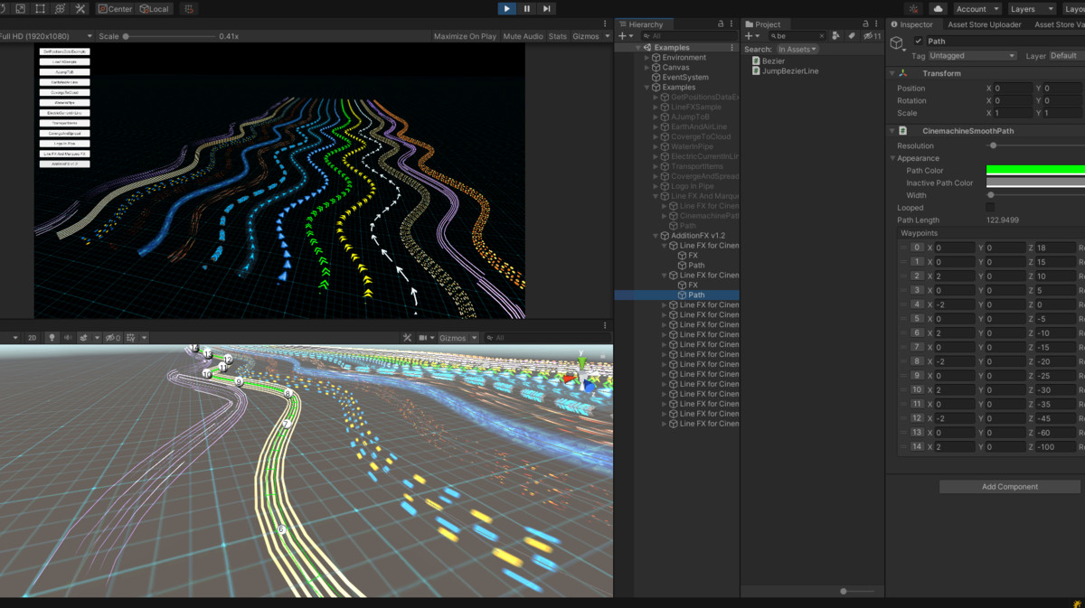This screenshot has width=1085, height=608.
Task: Switch to the Asset Store Uploader tab
Action: [x=984, y=24]
